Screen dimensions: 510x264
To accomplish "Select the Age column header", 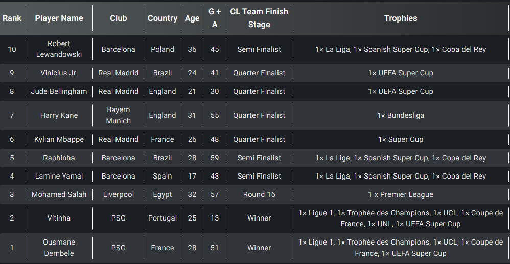I will coord(192,18).
